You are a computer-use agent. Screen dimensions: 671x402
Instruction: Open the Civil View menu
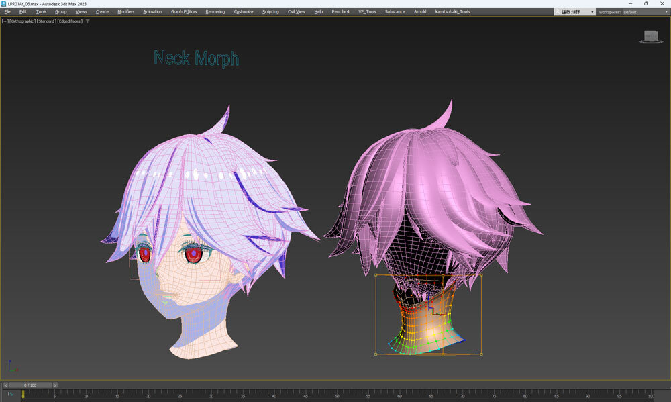(297, 12)
